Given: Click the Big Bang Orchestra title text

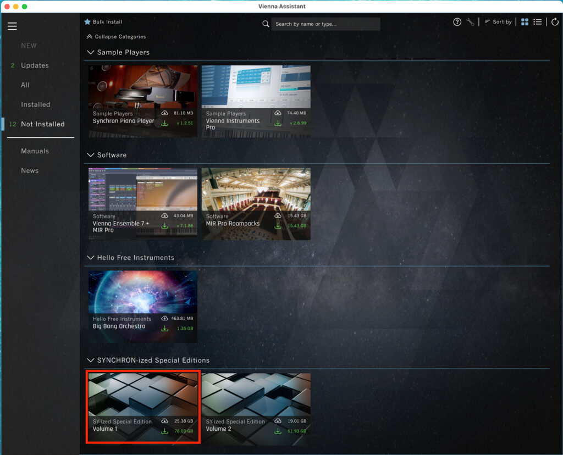Looking at the screenshot, I should (119, 326).
